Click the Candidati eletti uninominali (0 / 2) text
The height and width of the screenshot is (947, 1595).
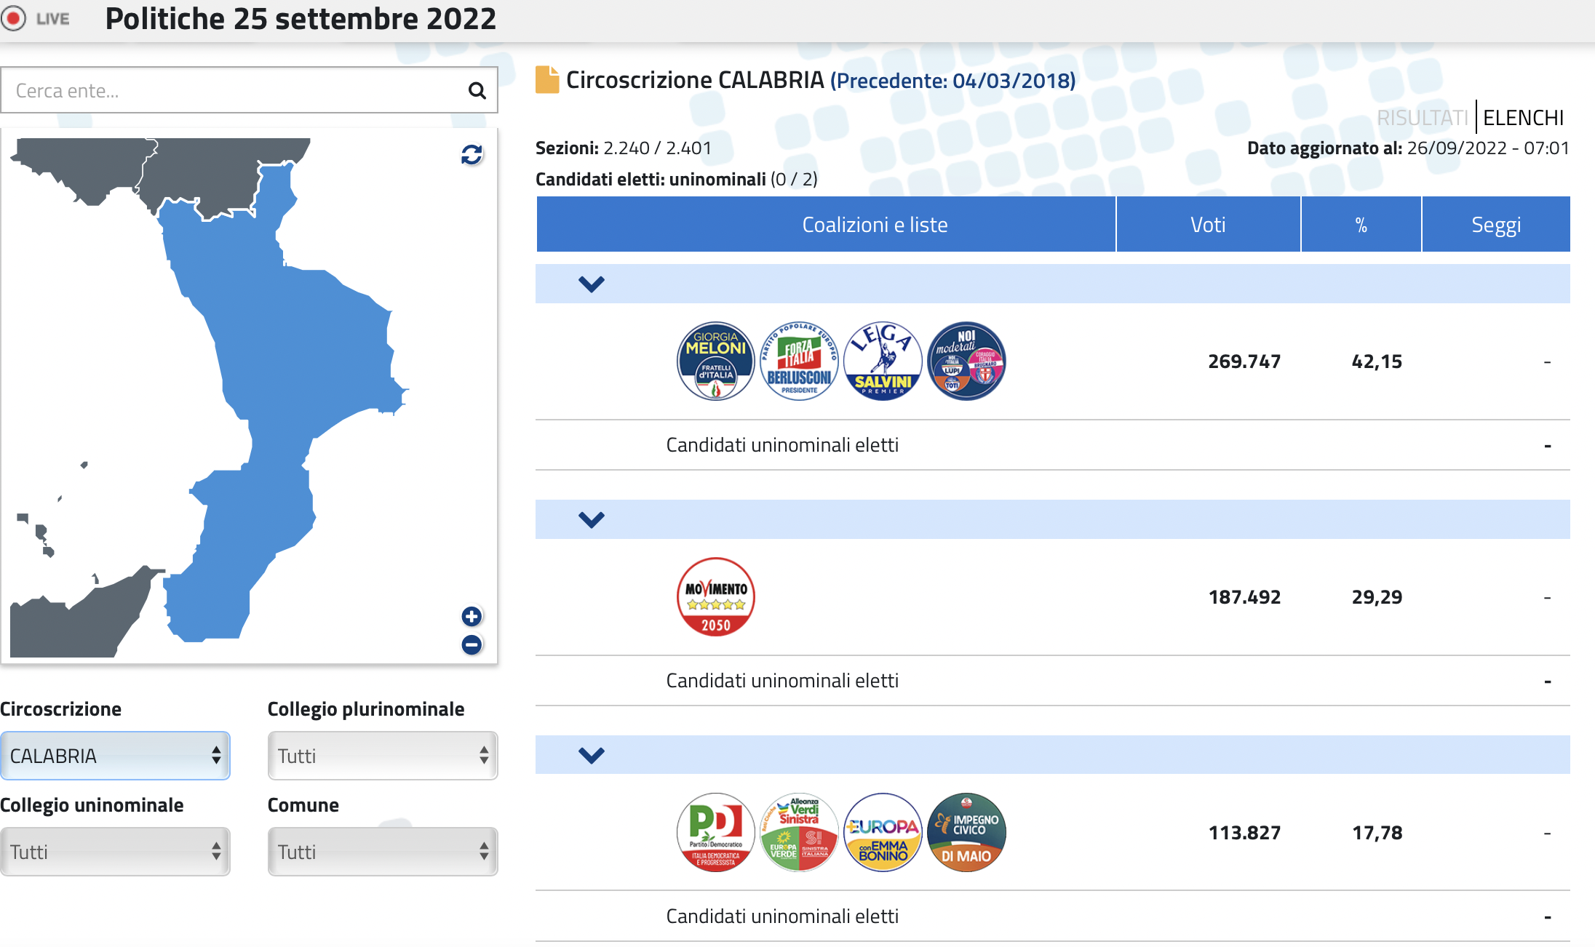(x=677, y=180)
